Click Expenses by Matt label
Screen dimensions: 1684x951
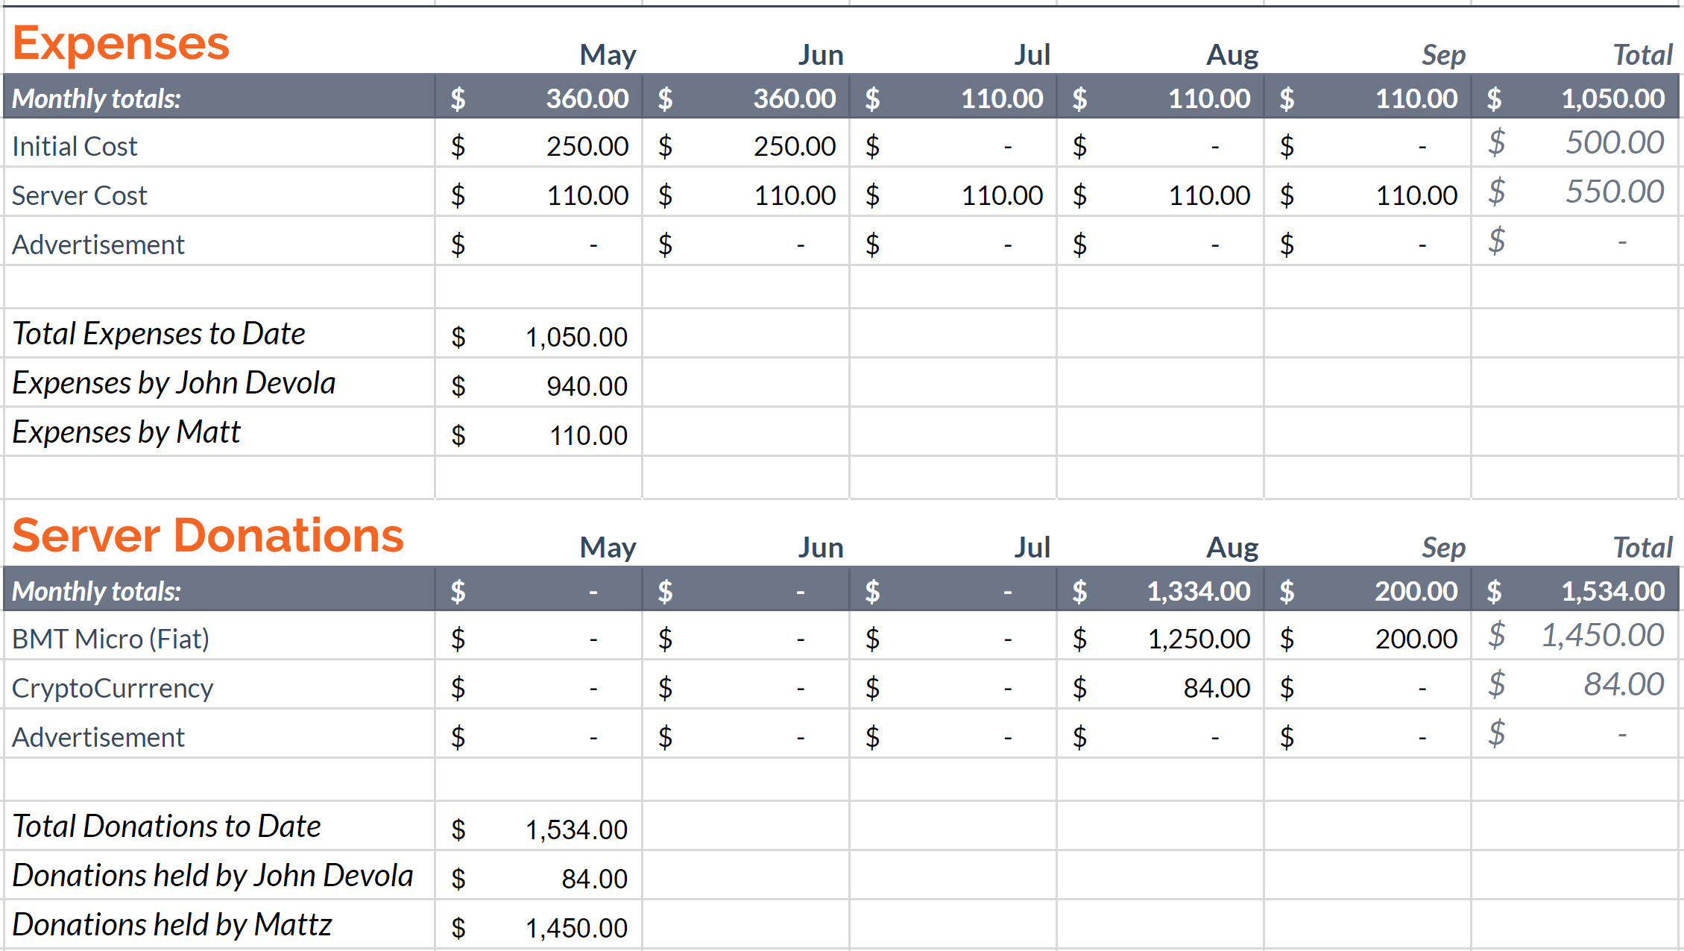(127, 432)
